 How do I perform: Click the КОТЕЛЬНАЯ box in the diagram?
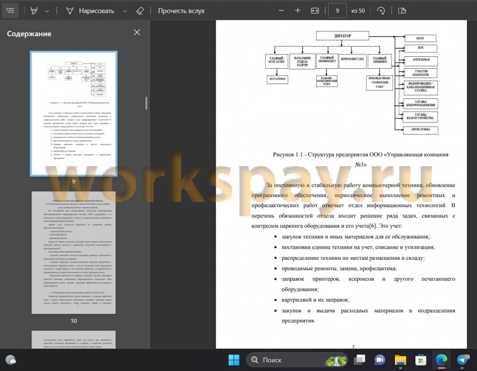point(421,61)
